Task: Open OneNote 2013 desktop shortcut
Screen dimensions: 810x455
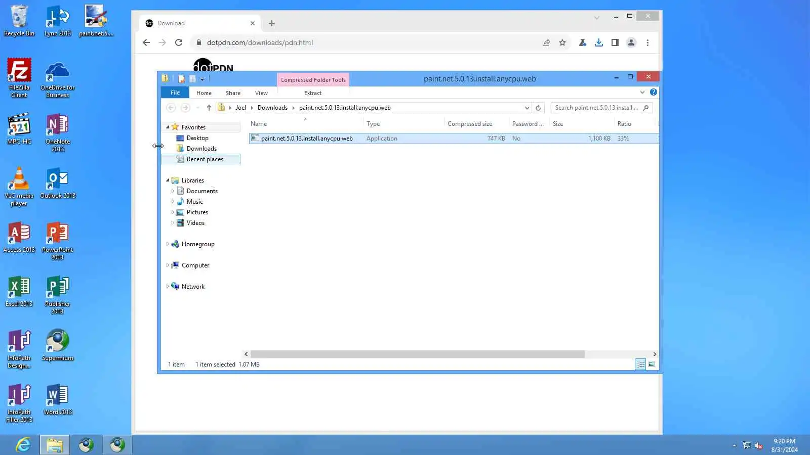Action: click(58, 132)
